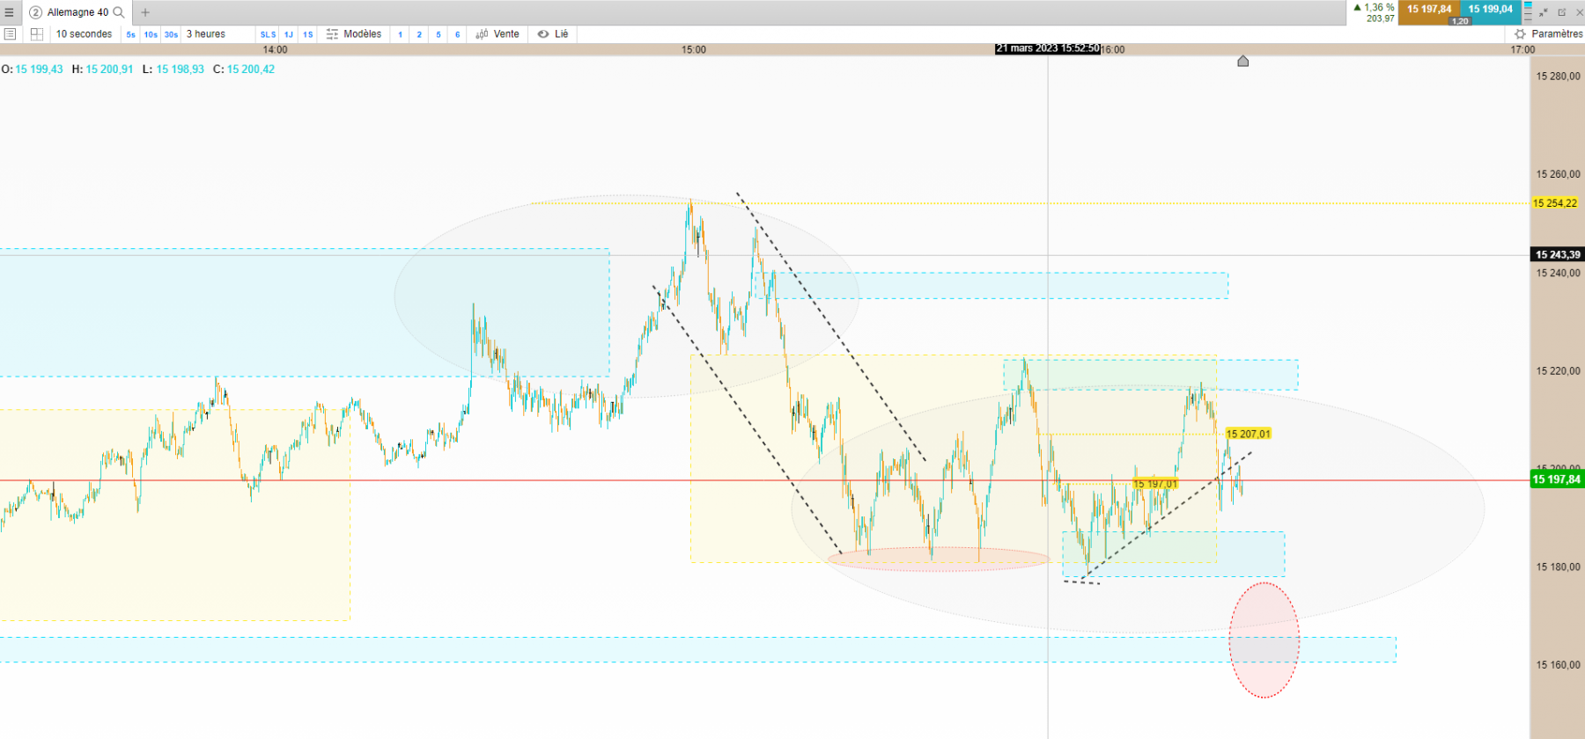Expand the Modèles templates menu

tap(354, 34)
